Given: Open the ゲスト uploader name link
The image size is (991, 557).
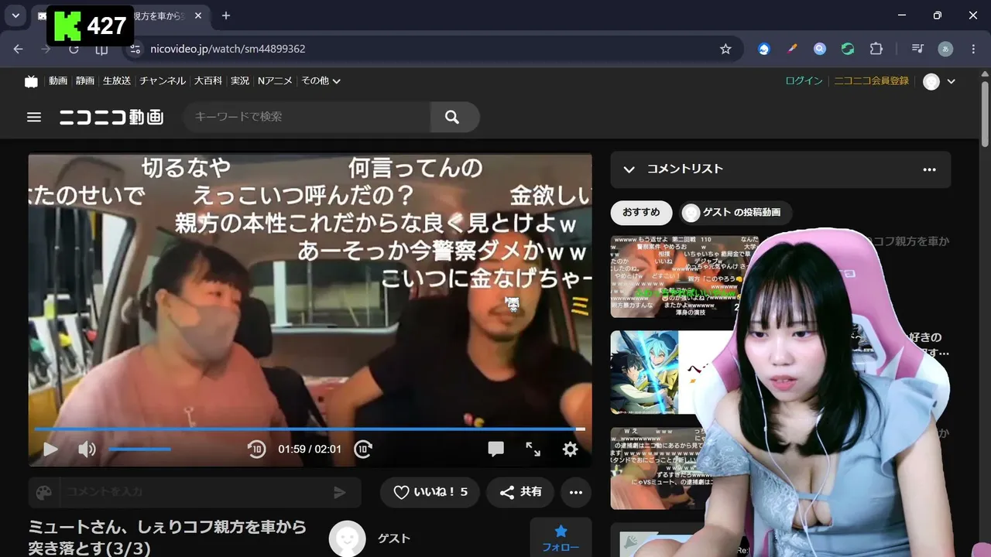Looking at the screenshot, I should click(x=394, y=538).
